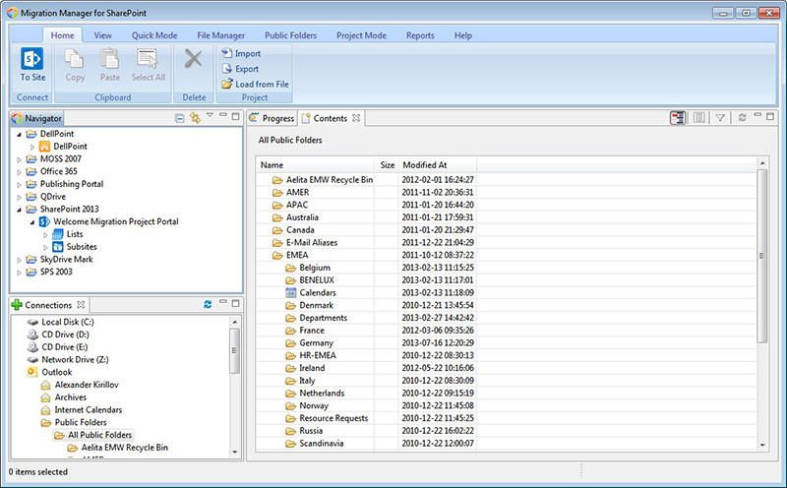The image size is (787, 488).
Task: Refresh the Connections panel
Action: [208, 304]
